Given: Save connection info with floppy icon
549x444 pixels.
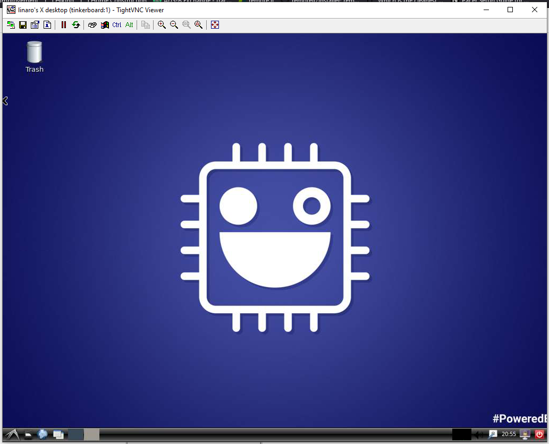Looking at the screenshot, I should click(x=23, y=25).
